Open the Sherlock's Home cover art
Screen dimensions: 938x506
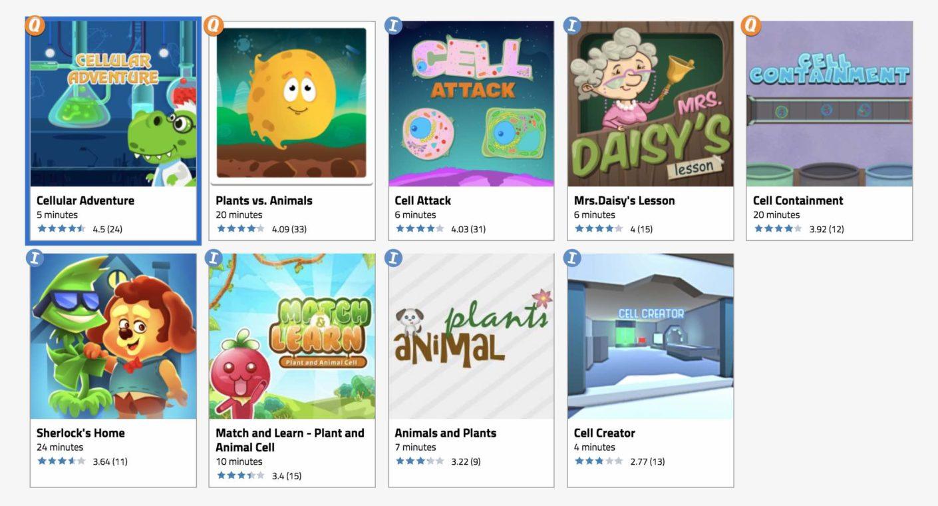click(113, 336)
